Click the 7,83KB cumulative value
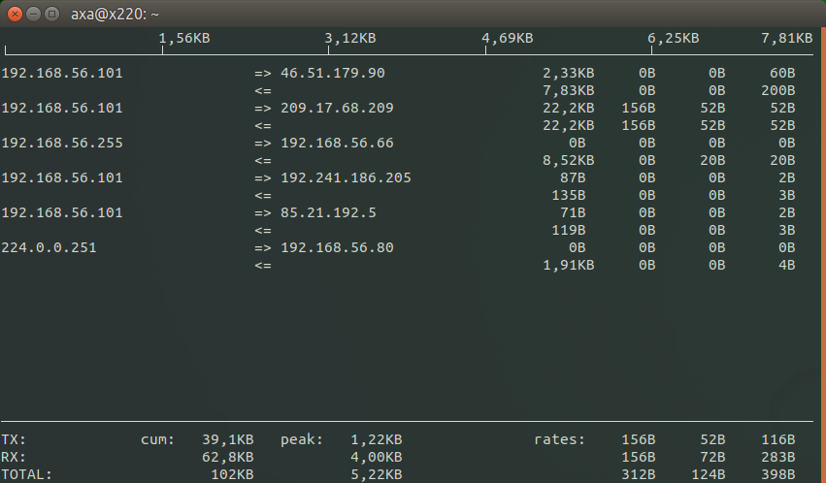Image resolution: width=826 pixels, height=483 pixels. pyautogui.click(x=569, y=90)
